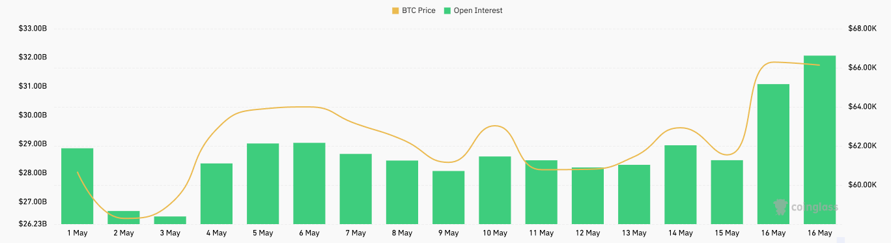
Task: Click the coinglass watermark text
Action: tap(815, 208)
